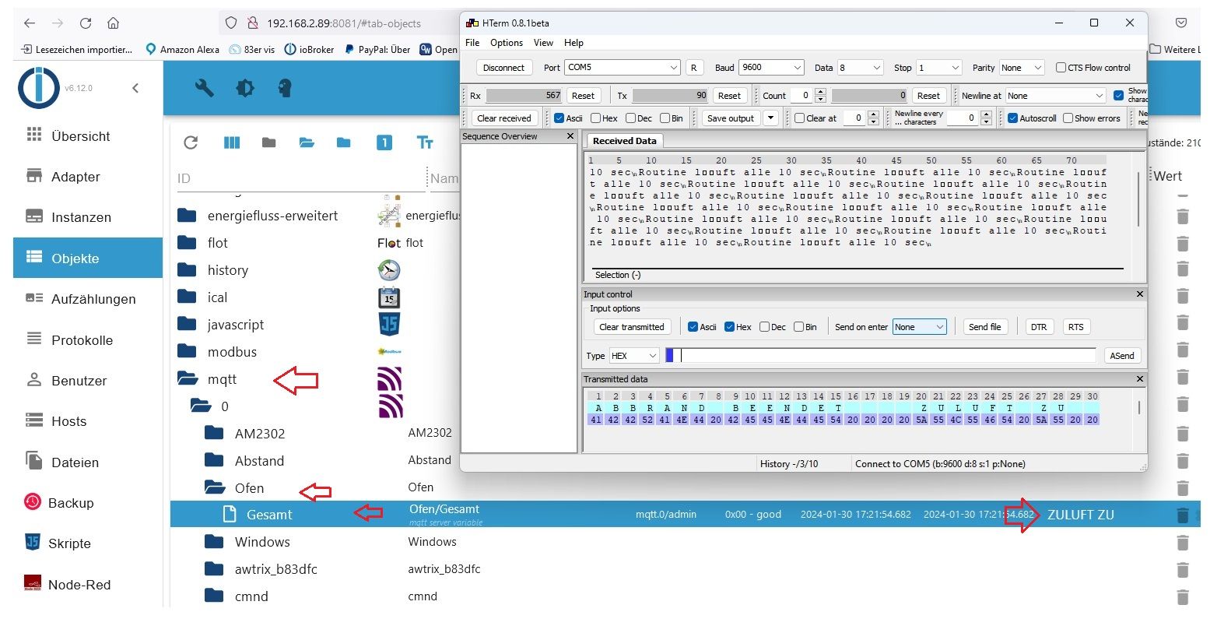Click the Clear received button

click(x=503, y=118)
